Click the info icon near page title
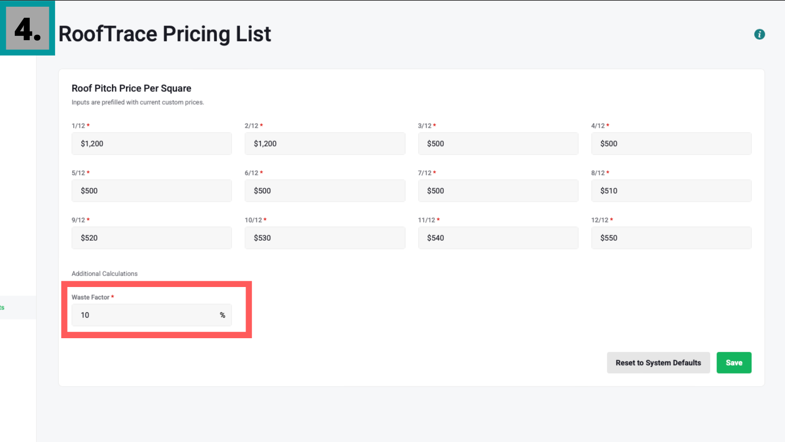Viewport: 785px width, 442px height. 759,34
